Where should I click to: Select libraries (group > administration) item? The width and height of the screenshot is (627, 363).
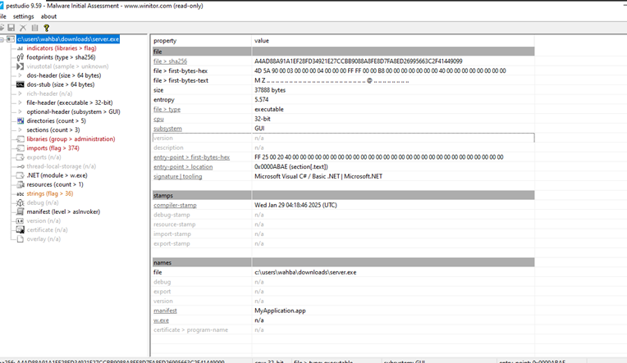click(x=71, y=139)
